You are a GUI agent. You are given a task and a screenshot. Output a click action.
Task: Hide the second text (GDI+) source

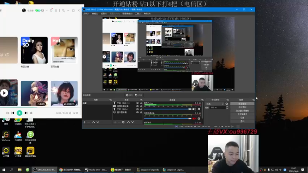pos(137,109)
